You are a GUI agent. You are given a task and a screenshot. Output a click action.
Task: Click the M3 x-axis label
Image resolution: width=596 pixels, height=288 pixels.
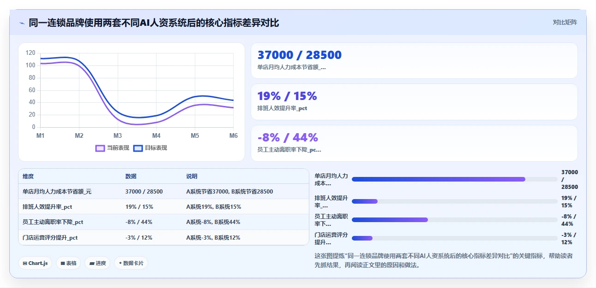pos(118,135)
